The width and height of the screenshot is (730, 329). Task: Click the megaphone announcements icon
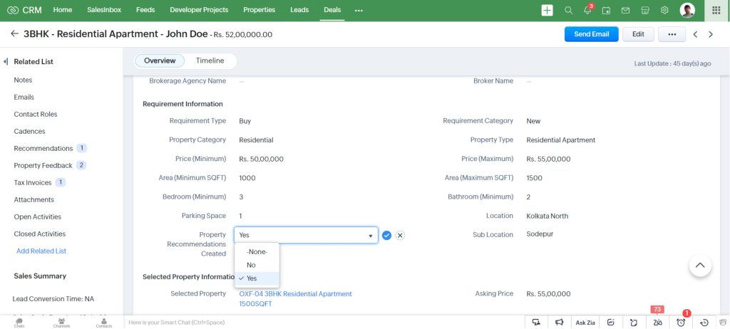pos(560,323)
